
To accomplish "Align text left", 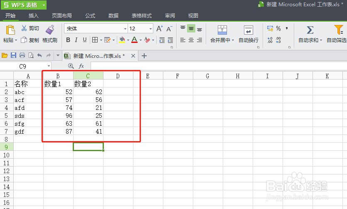I will (182, 40).
